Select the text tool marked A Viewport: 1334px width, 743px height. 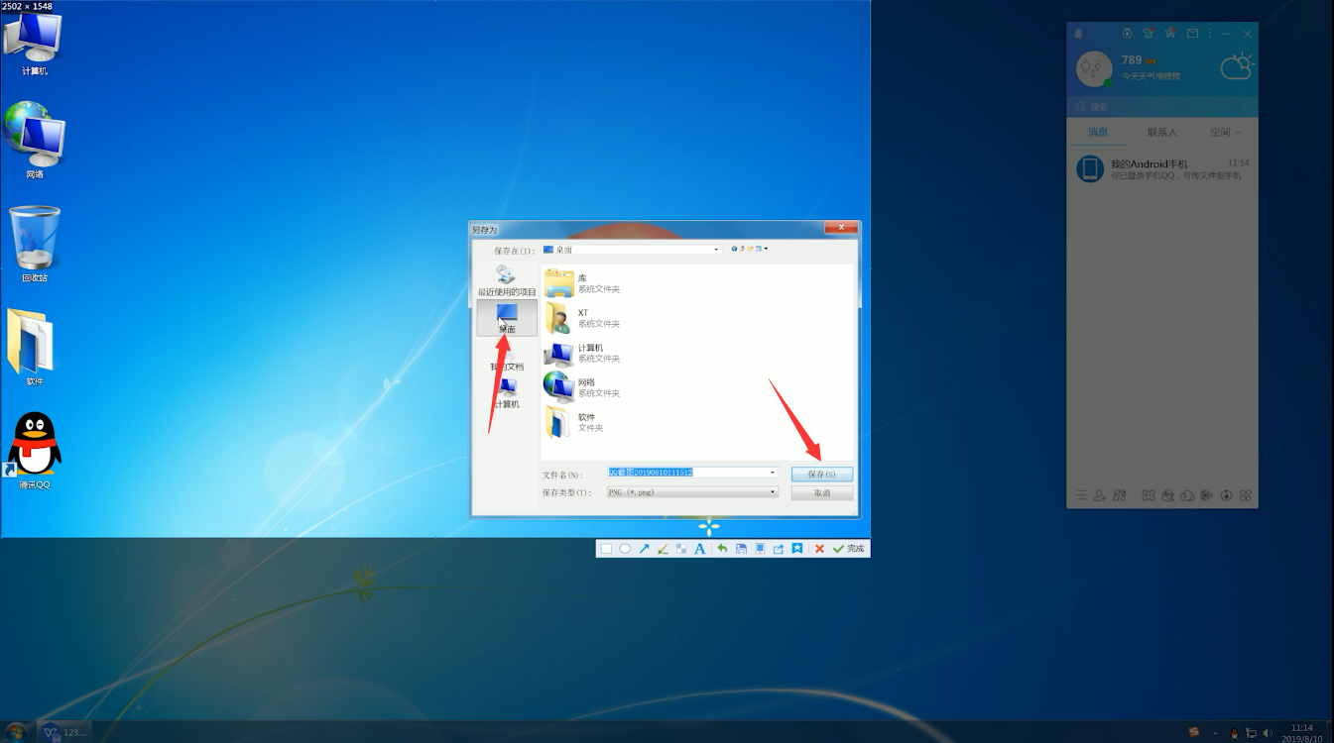[700, 549]
